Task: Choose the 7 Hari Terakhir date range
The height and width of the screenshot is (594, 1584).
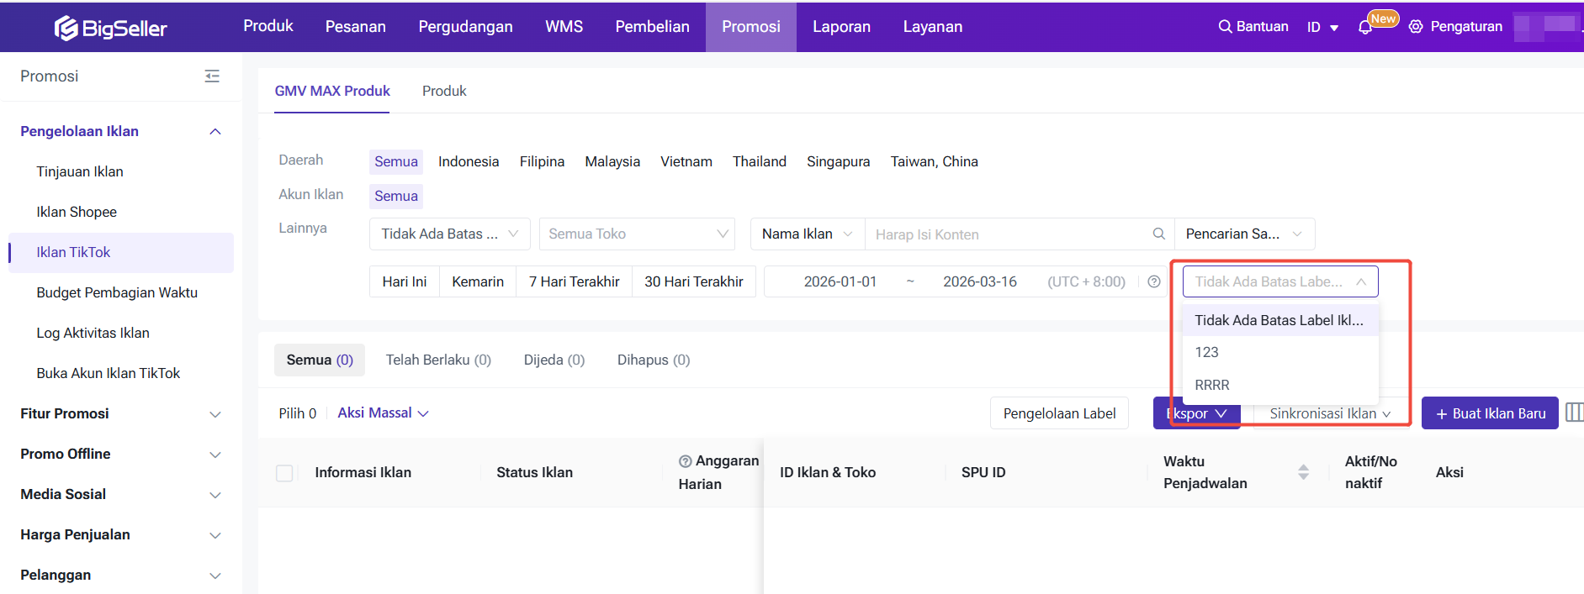Action: click(x=574, y=281)
